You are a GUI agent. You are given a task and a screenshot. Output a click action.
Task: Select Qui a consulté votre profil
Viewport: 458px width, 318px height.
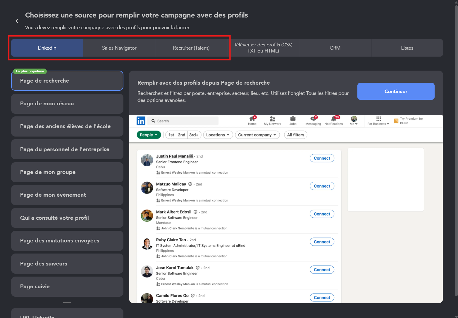point(67,218)
